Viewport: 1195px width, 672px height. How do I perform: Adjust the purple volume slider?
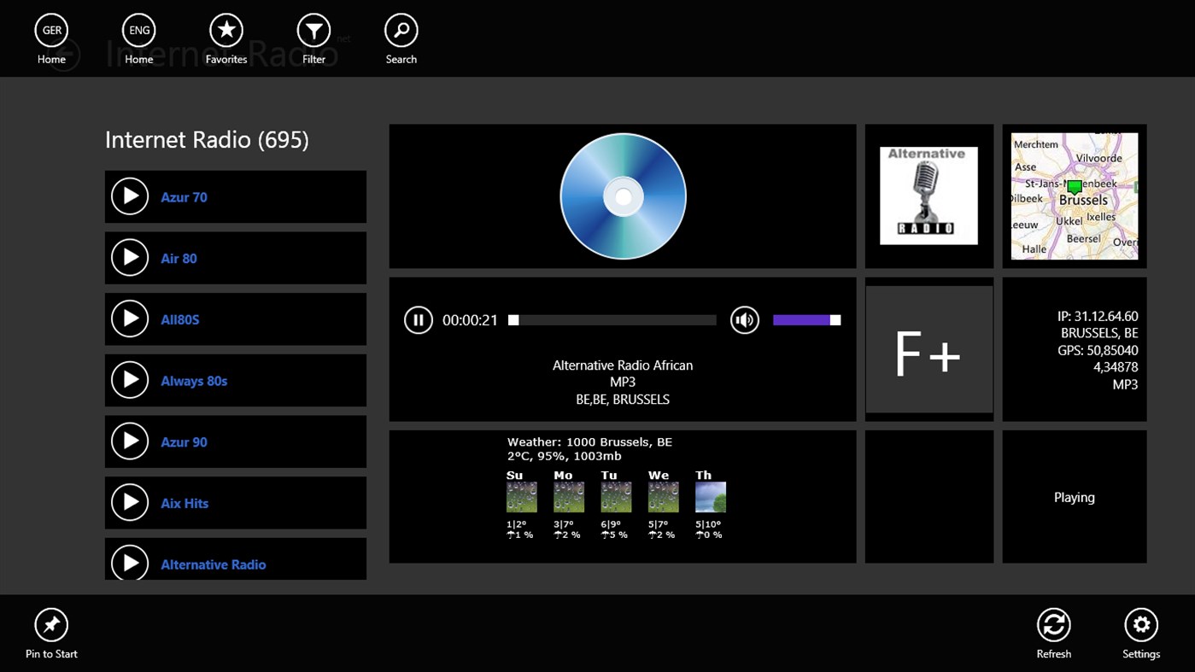coord(803,320)
